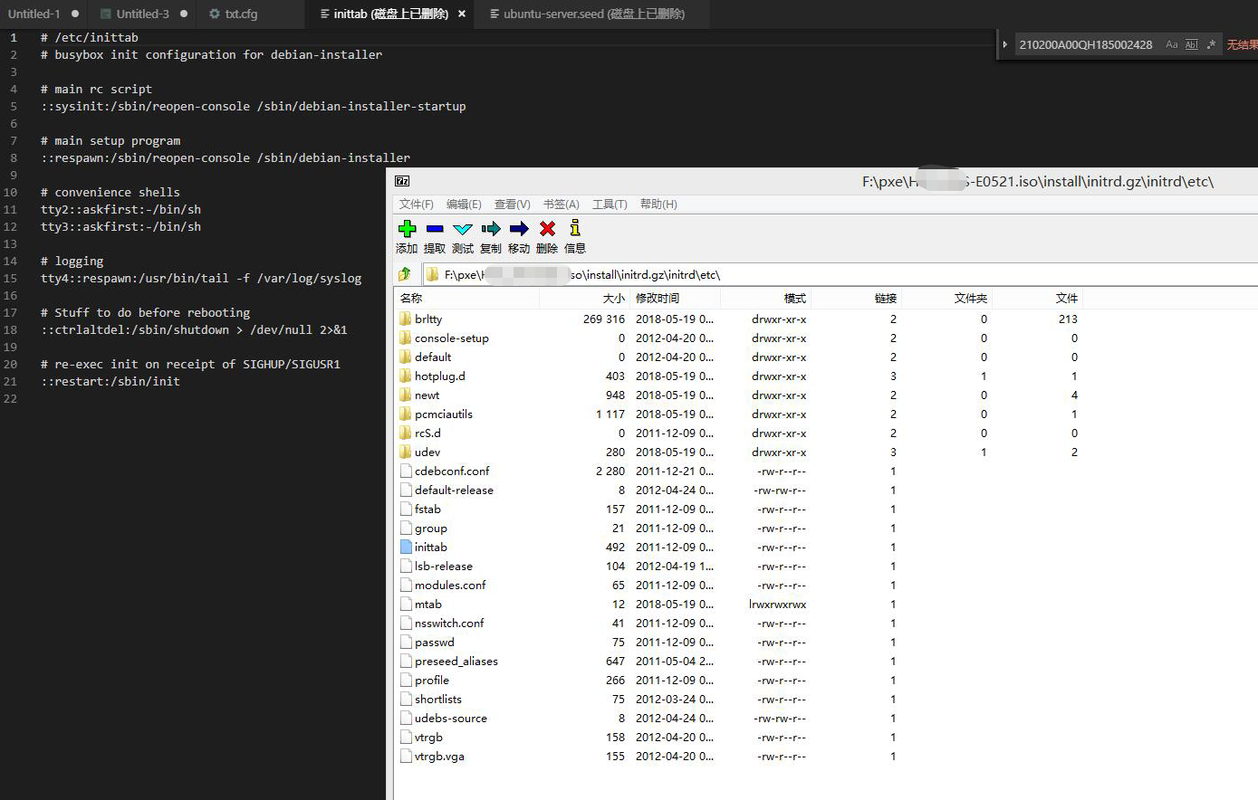Viewport: 1258px width, 800px height.
Task: Place cursor on the '::restart:/sbin/init' line
Action: point(110,381)
